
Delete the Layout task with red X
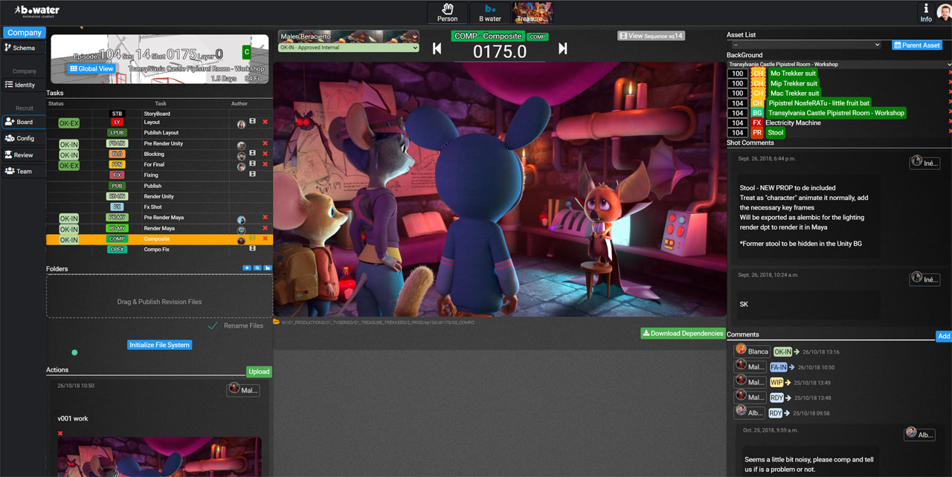pos(265,122)
